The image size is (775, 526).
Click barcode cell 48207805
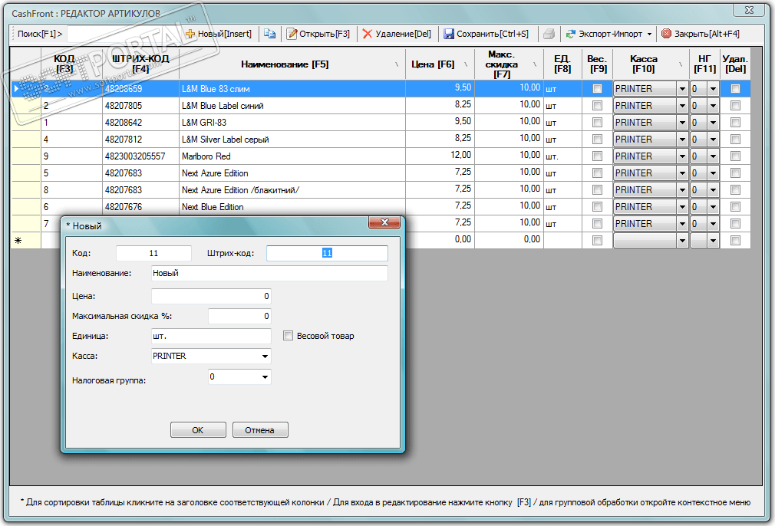pos(140,106)
